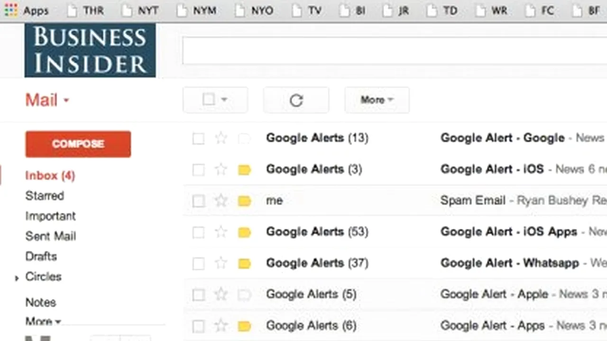Click the COMPOSE button
Viewport: 607px width, 341px height.
coord(78,144)
